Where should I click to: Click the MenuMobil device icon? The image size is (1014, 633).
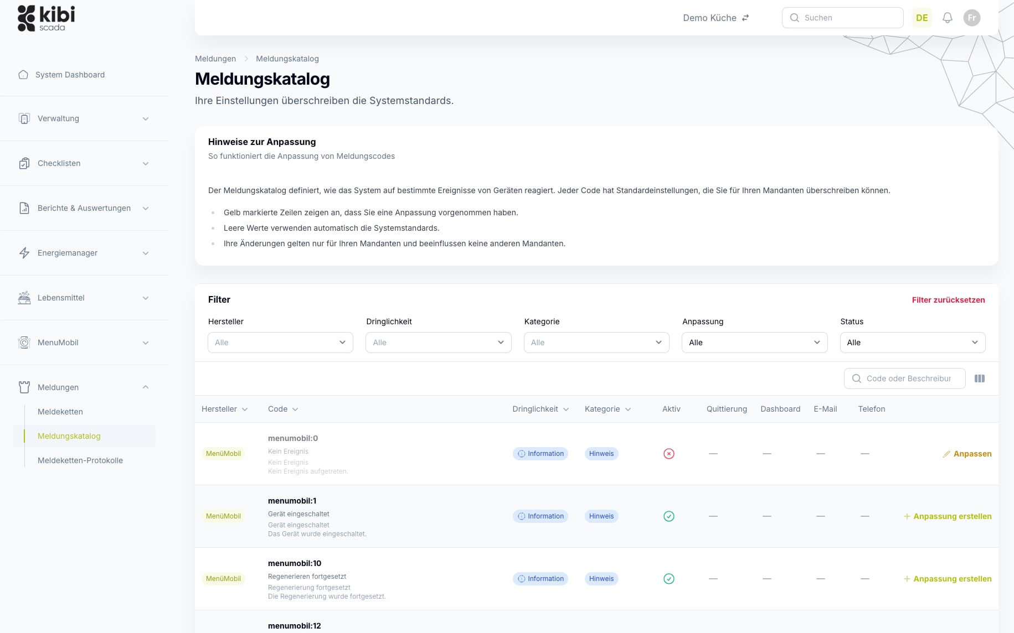(24, 343)
